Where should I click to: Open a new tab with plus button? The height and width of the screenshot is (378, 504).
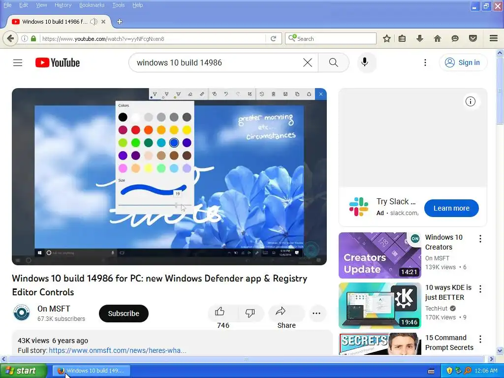120,22
